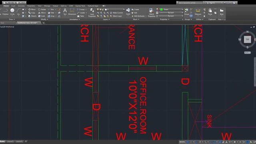Expand the Block panel
This screenshot has height=144, width=256.
[x=136, y=20]
